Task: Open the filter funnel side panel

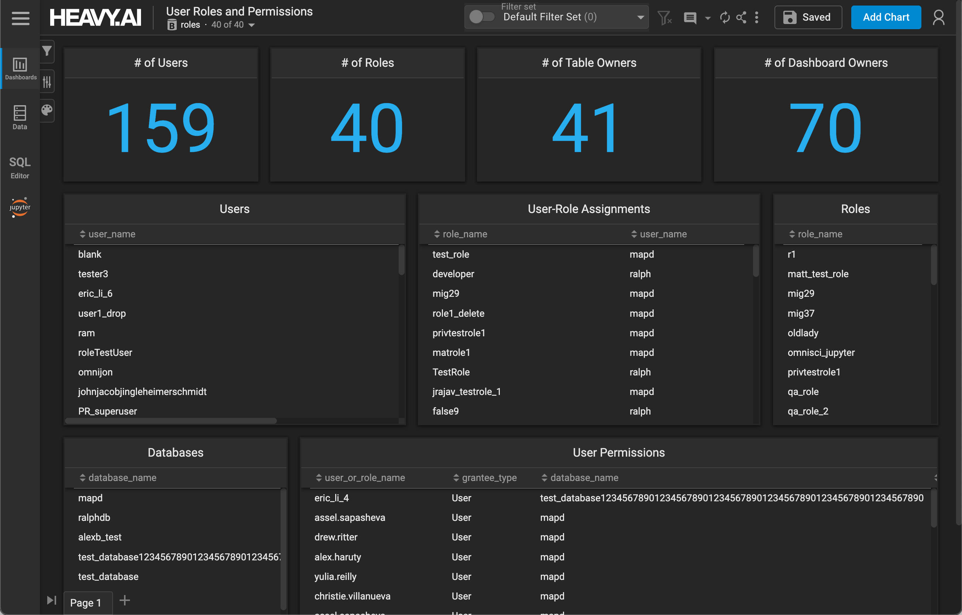Action: pyautogui.click(x=47, y=51)
